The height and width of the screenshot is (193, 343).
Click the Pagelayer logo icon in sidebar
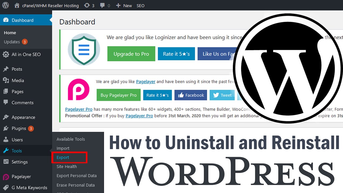click(x=6, y=177)
